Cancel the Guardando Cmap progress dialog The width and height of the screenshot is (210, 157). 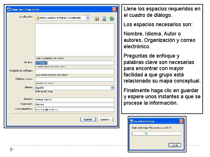tap(175, 145)
